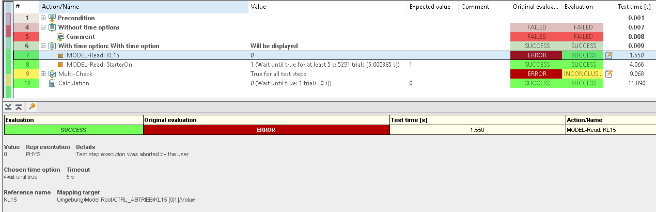Viewport: 656px width, 212px height.
Task: Click 'MODEL-Read: KL15' in the details panel table
Action: [x=591, y=130]
